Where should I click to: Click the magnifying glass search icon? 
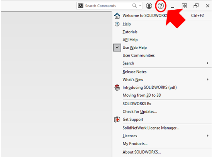point(134,5)
